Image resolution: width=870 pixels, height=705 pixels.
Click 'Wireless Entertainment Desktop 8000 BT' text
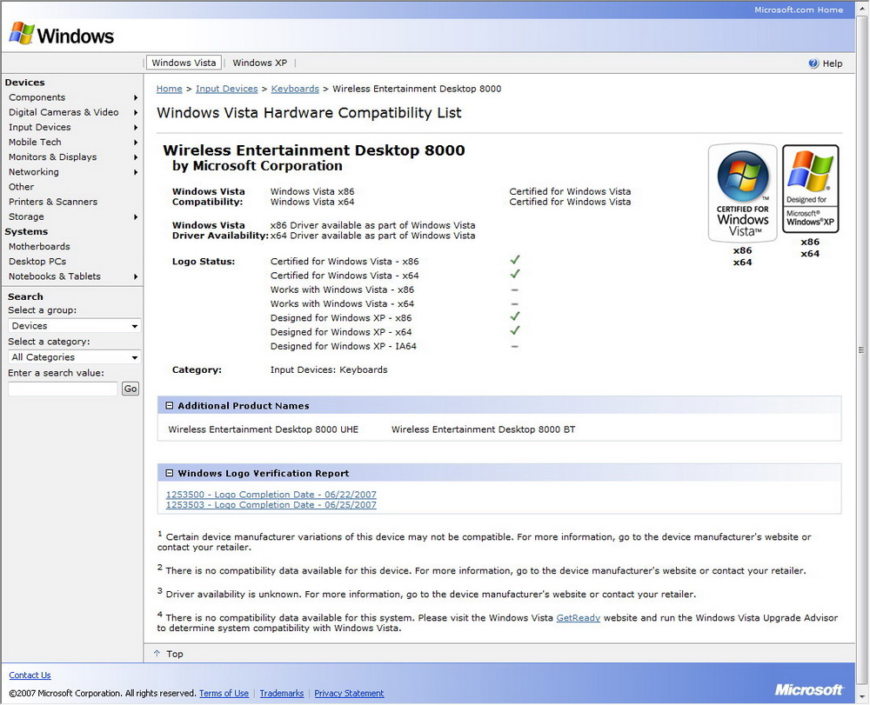(x=483, y=429)
